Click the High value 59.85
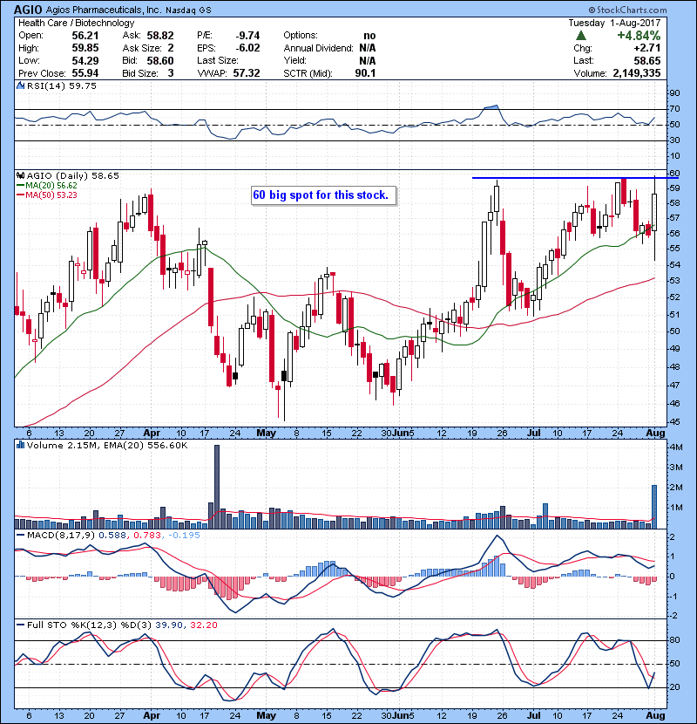 pyautogui.click(x=85, y=48)
